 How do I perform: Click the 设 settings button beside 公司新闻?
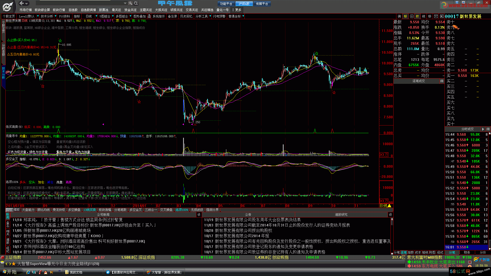coord(199,215)
